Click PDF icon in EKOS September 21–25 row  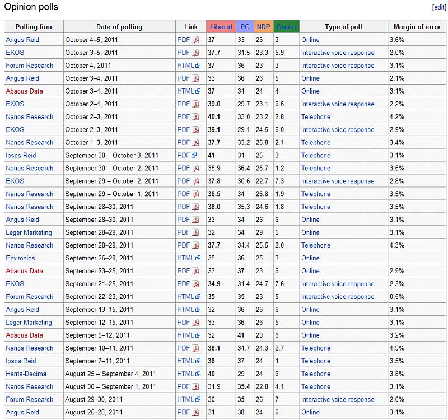[195, 284]
